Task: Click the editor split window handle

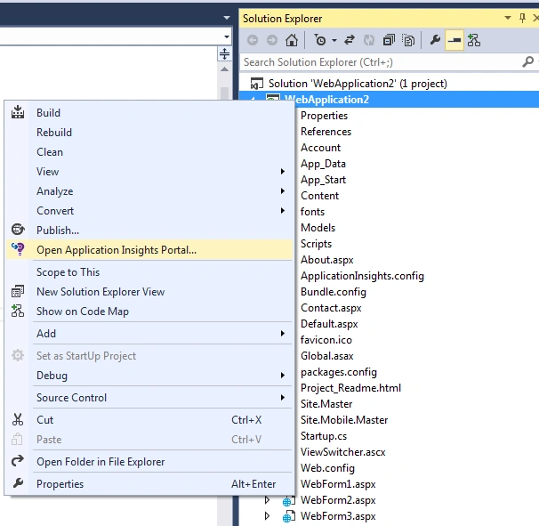Action: pos(224,53)
